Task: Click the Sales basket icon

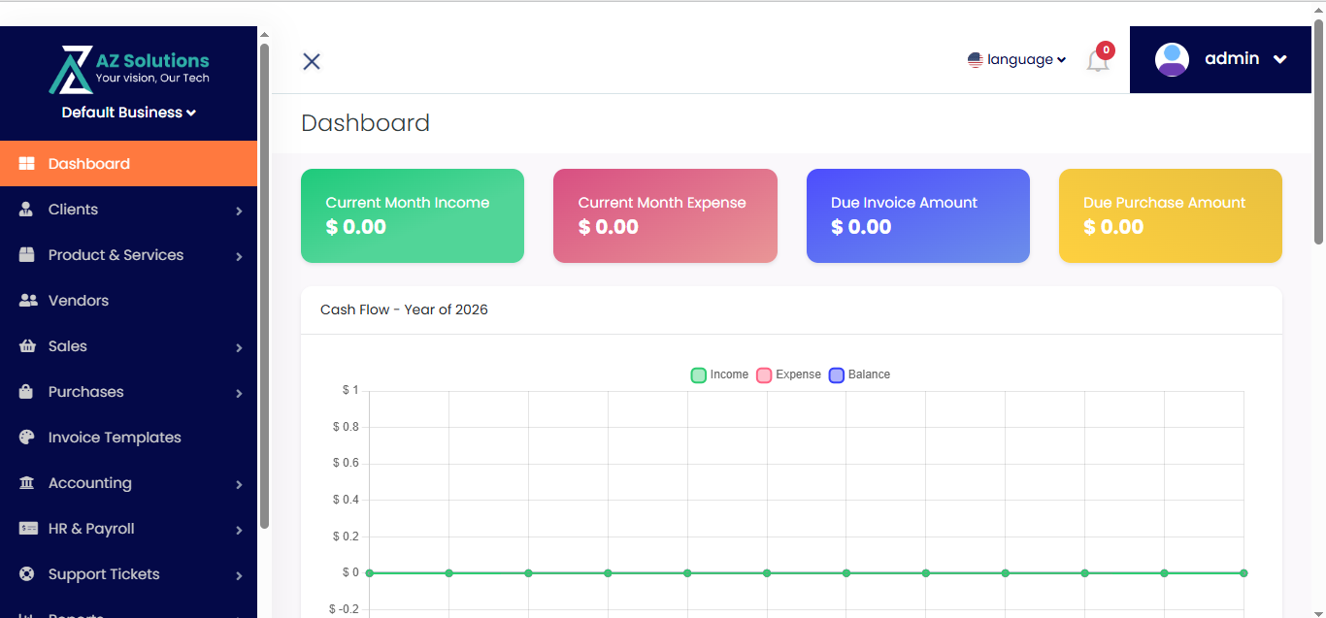Action: [27, 346]
